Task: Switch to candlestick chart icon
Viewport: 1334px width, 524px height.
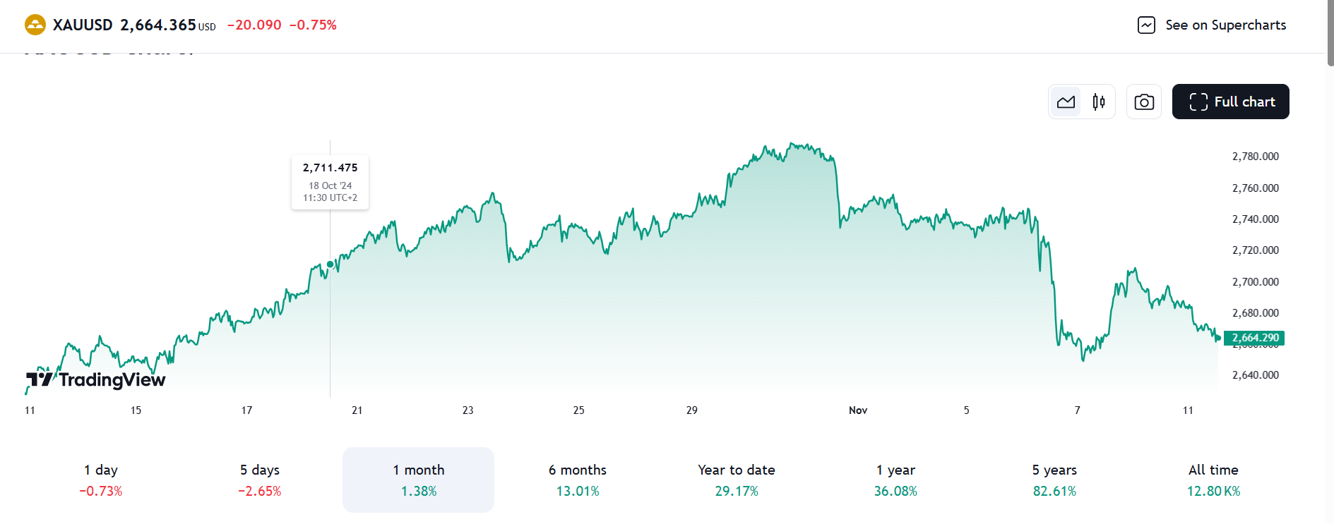Action: (x=1098, y=102)
